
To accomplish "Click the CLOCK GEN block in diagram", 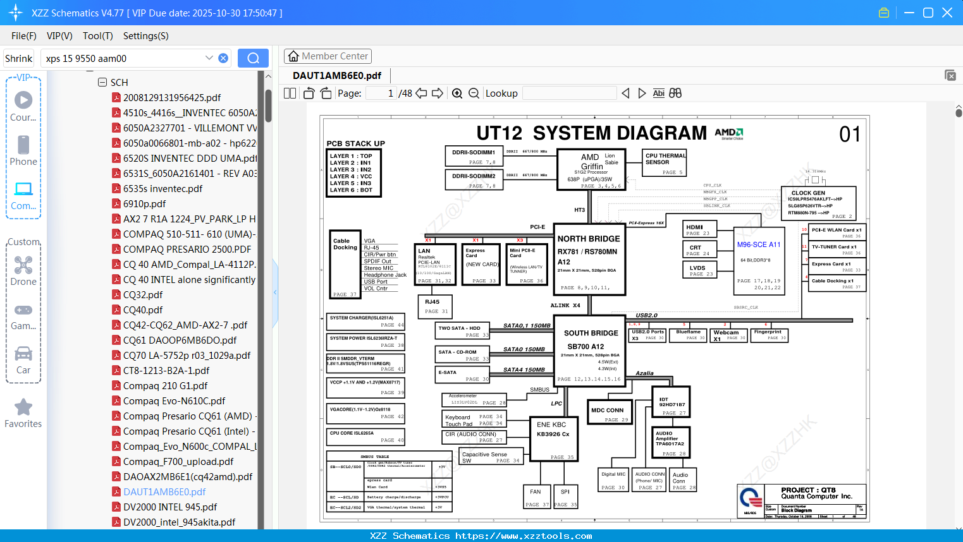I will pyautogui.click(x=819, y=203).
